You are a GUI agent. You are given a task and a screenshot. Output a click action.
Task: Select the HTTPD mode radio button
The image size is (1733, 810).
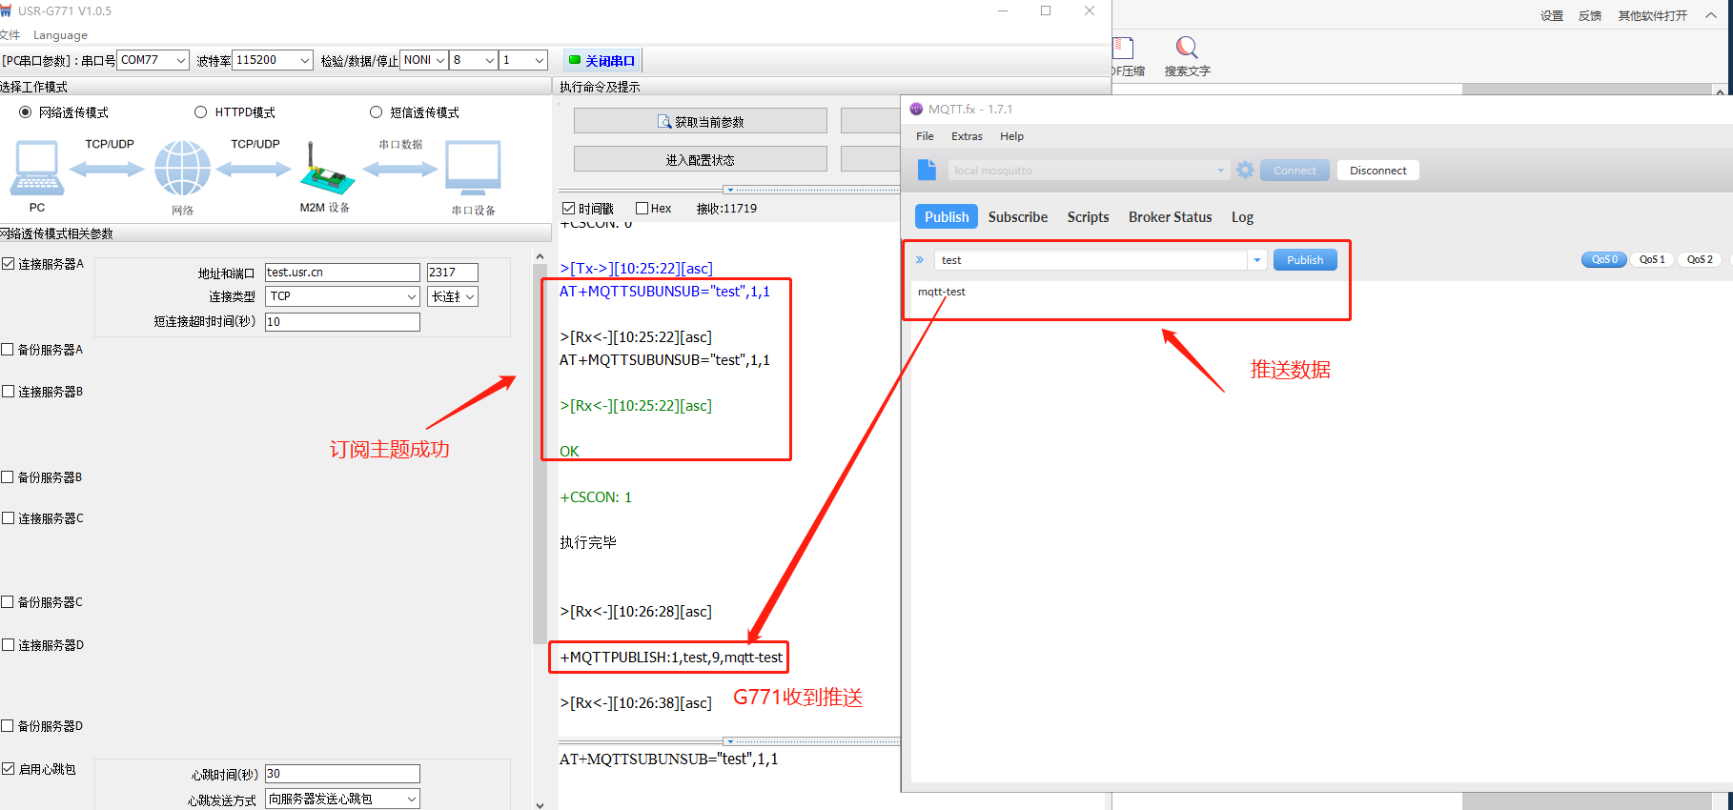pyautogui.click(x=201, y=112)
